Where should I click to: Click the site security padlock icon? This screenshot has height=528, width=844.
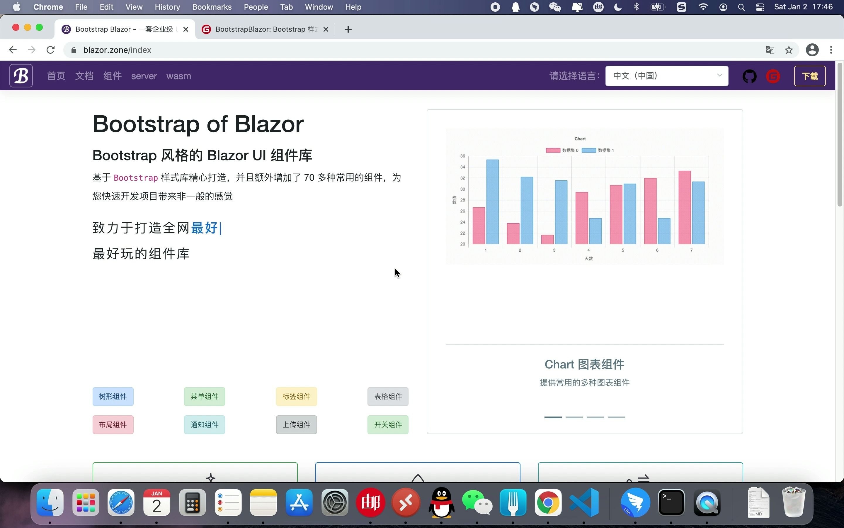click(73, 50)
